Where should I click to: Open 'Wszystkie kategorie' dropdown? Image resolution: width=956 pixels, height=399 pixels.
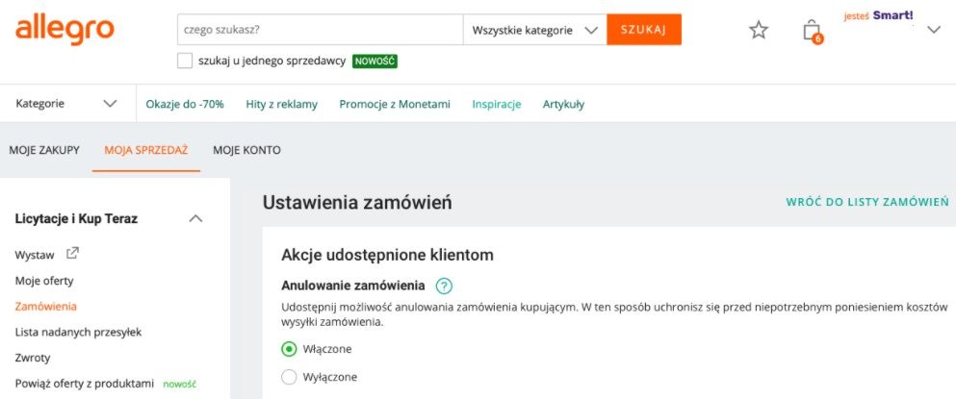coord(534,30)
